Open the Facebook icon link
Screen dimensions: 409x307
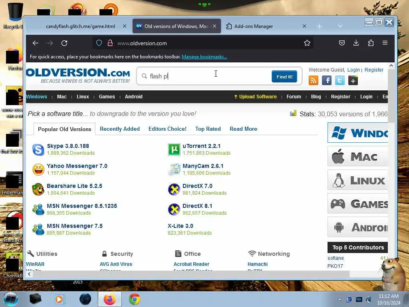click(x=327, y=80)
